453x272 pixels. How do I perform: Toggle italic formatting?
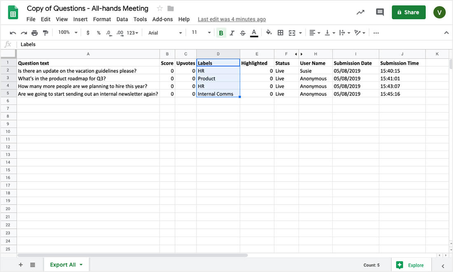(x=232, y=33)
